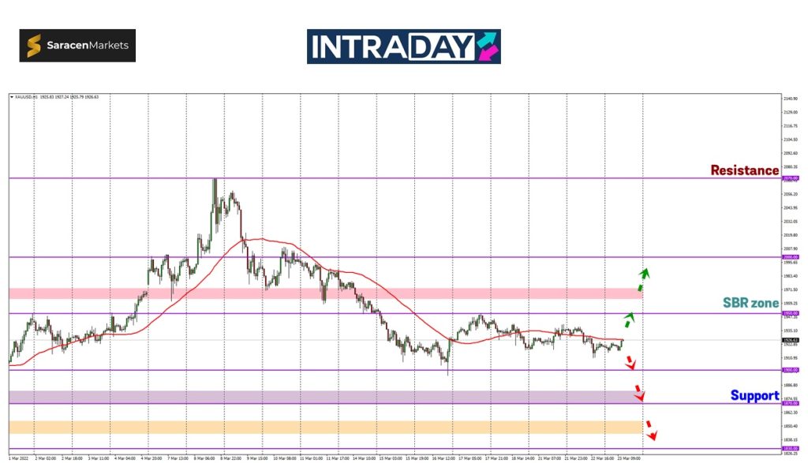Screen dimensions: 808x463
Task: Open the XAUUSD,H1 symbol dropdown triangle
Action: [x=11, y=97]
